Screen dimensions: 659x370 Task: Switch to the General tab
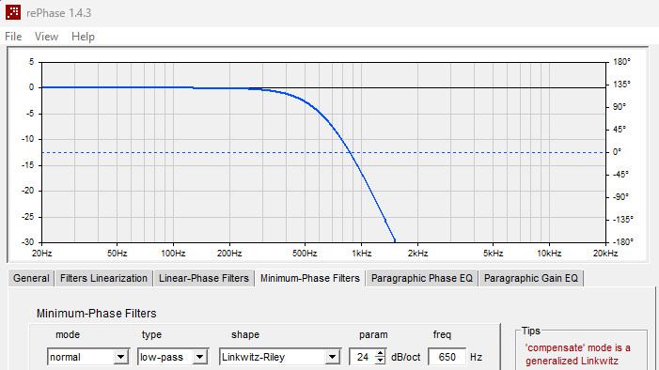31,278
